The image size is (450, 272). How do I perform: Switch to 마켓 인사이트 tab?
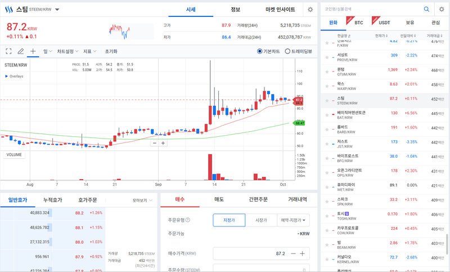click(x=280, y=10)
